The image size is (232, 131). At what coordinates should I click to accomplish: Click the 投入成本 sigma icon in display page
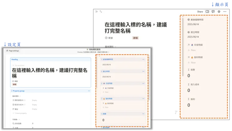coord(188,84)
